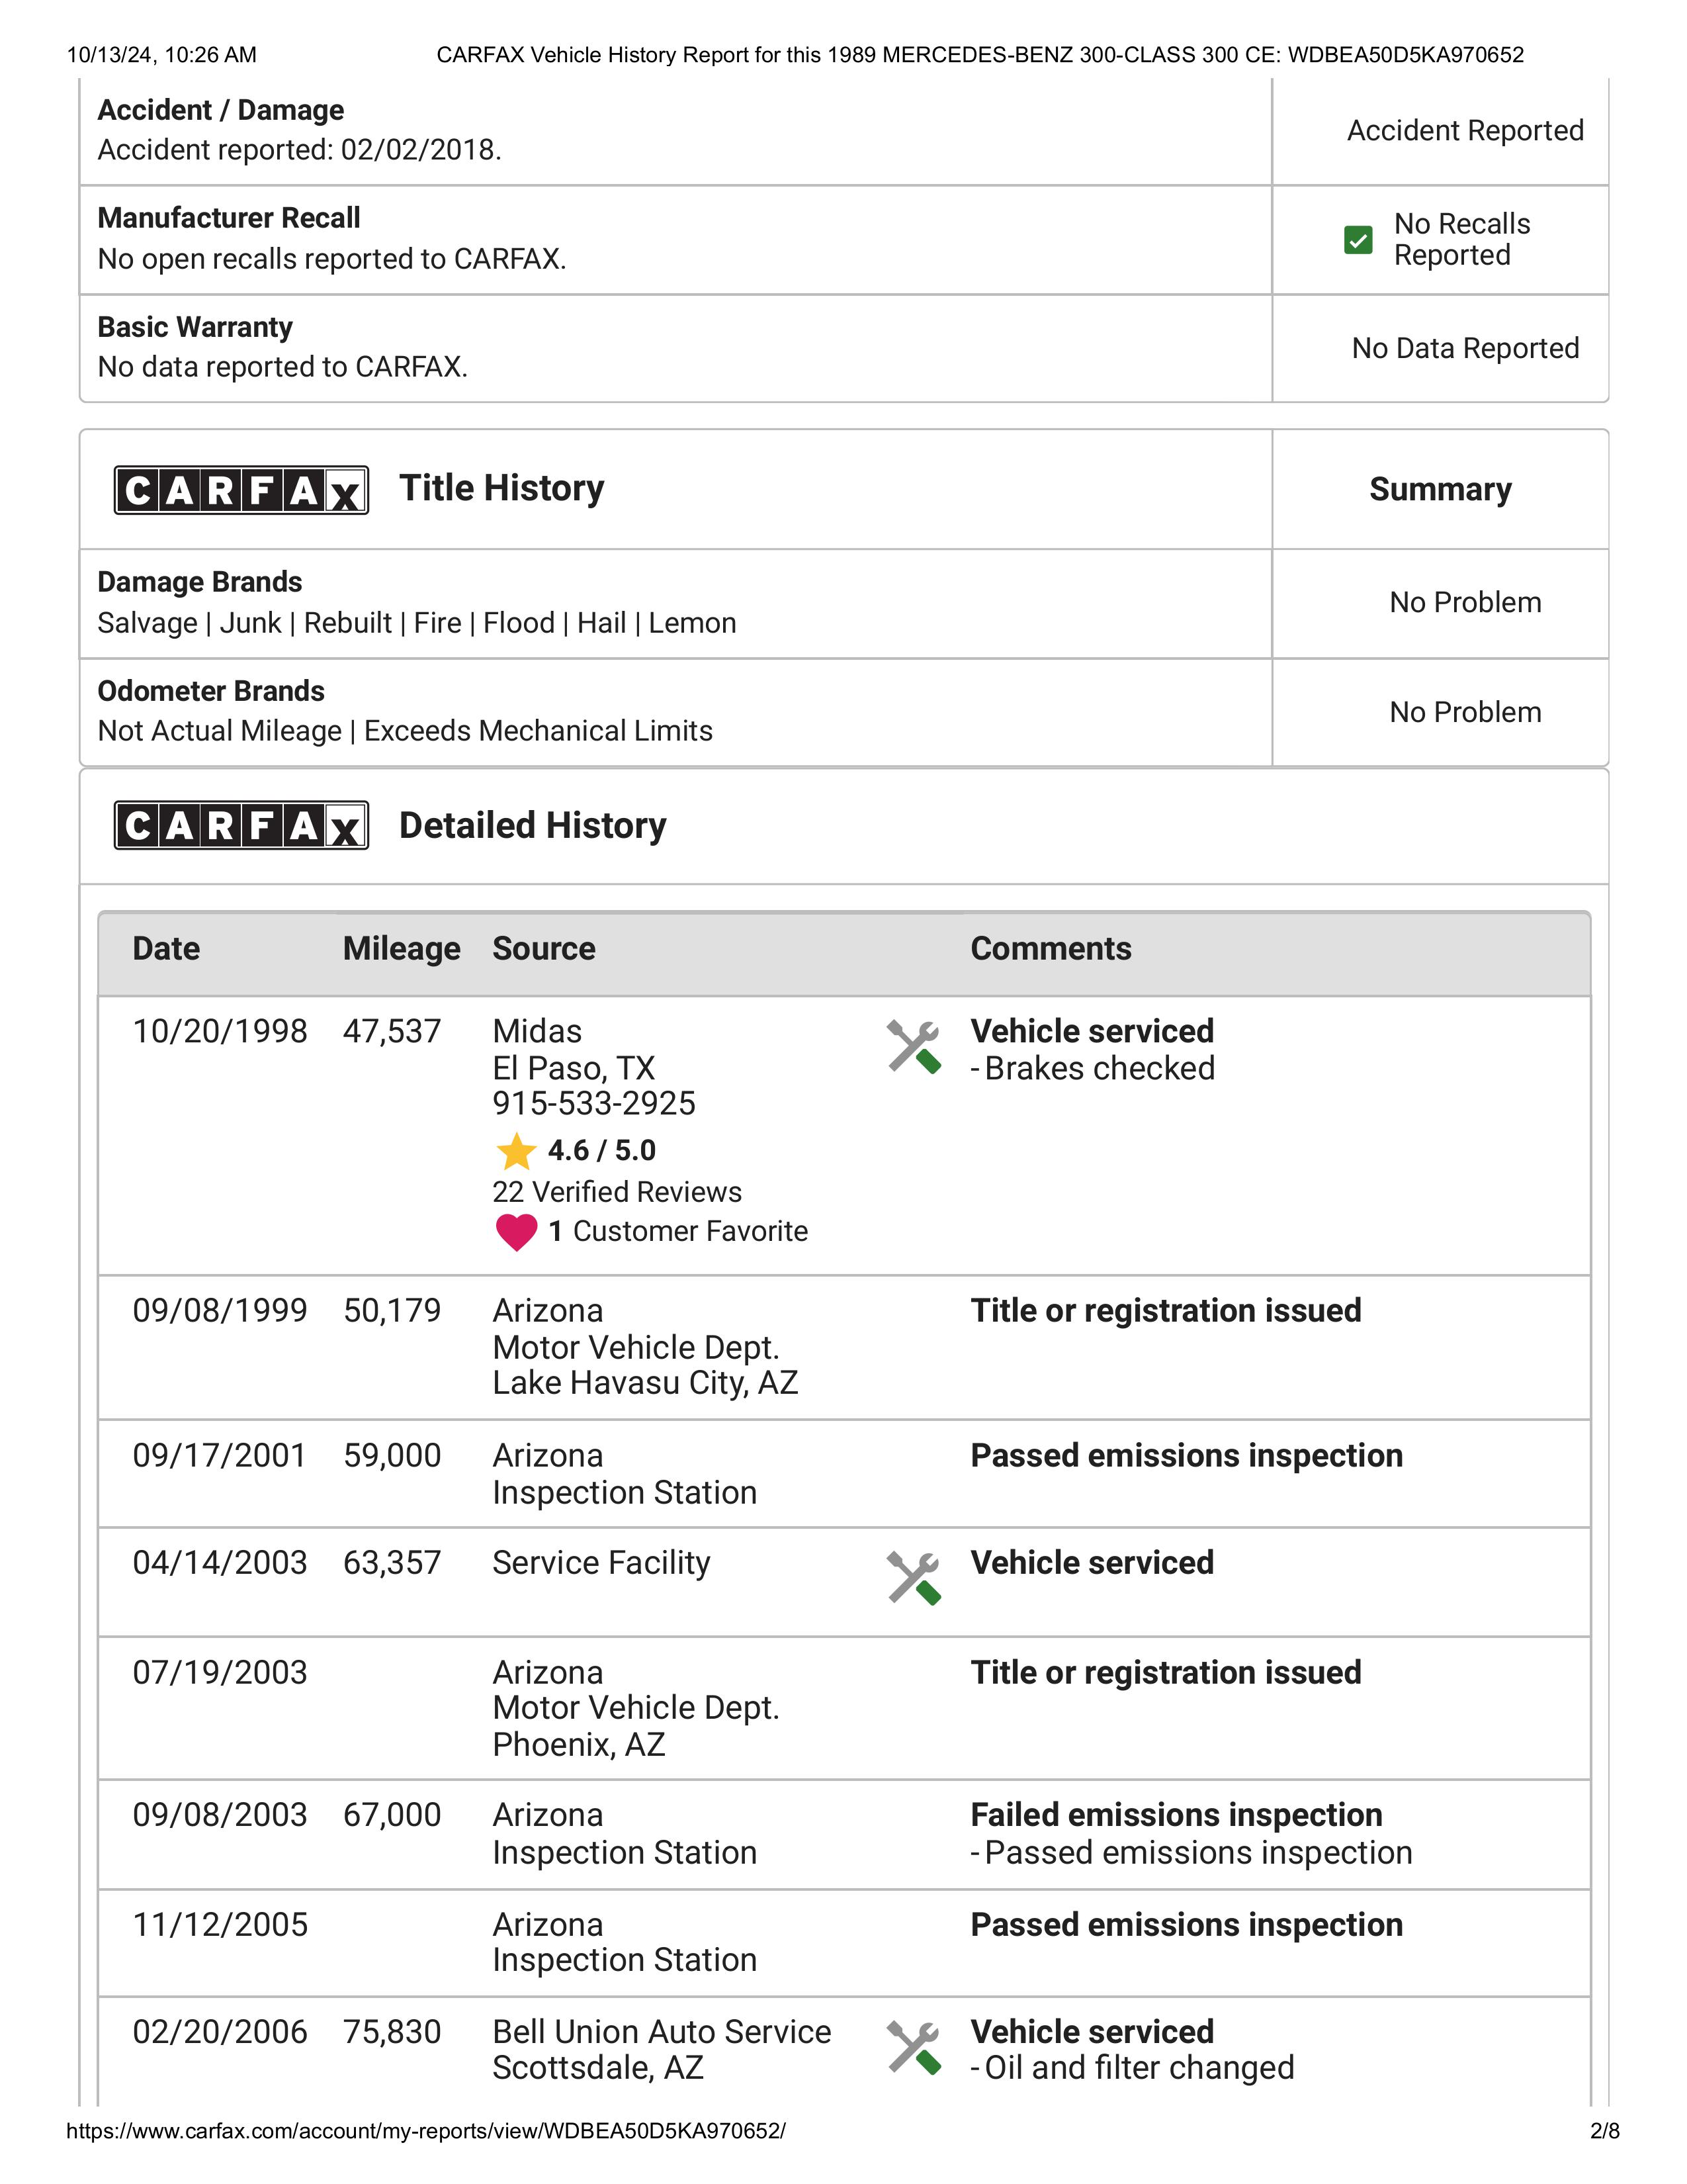Click the service wrench icon for 04/14/2003

pos(914,1578)
